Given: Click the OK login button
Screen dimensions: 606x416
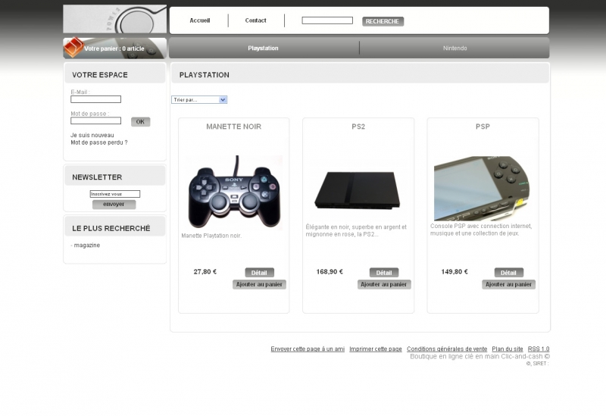Looking at the screenshot, I should 140,122.
